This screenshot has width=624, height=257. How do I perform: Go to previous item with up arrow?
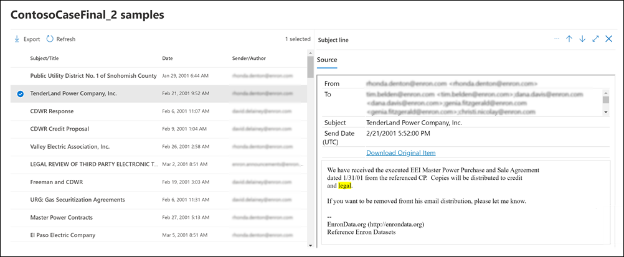(x=569, y=39)
